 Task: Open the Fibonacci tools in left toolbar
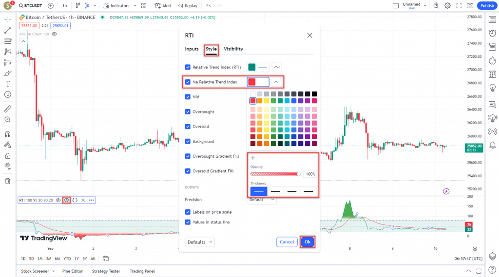pos(8,41)
